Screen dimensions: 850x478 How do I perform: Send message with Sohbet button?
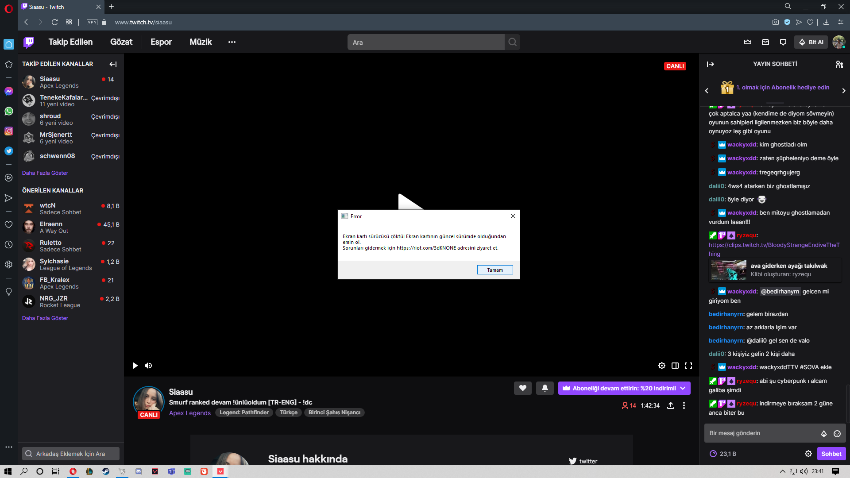coord(831,454)
